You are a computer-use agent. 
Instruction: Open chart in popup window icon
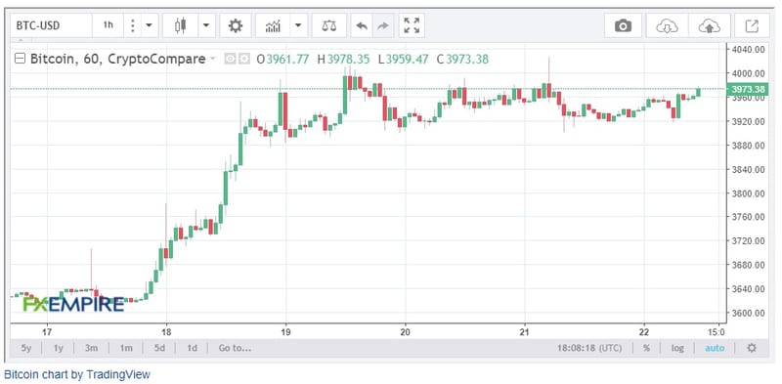click(x=752, y=25)
